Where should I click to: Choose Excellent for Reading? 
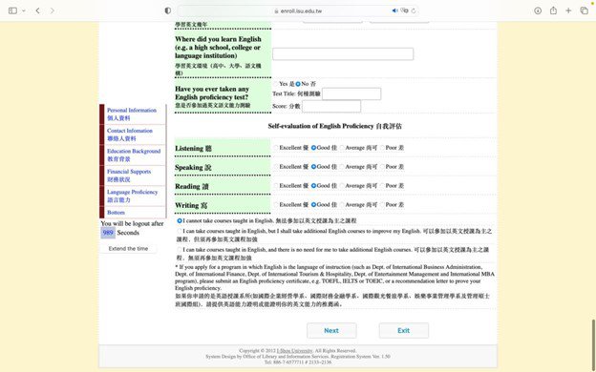(276, 186)
